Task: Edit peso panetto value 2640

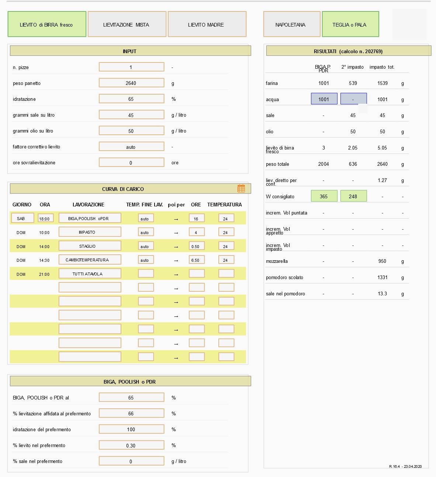Action: tap(131, 83)
